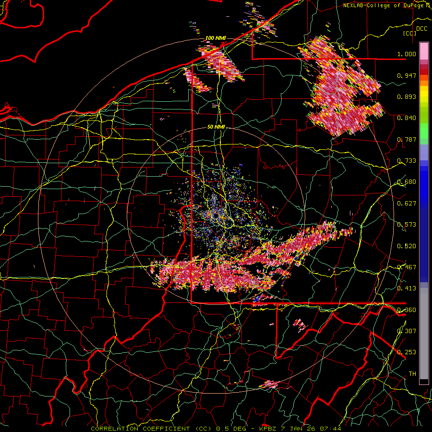Select the 0.307 scale value
This screenshot has height=432, width=432.
click(407, 331)
